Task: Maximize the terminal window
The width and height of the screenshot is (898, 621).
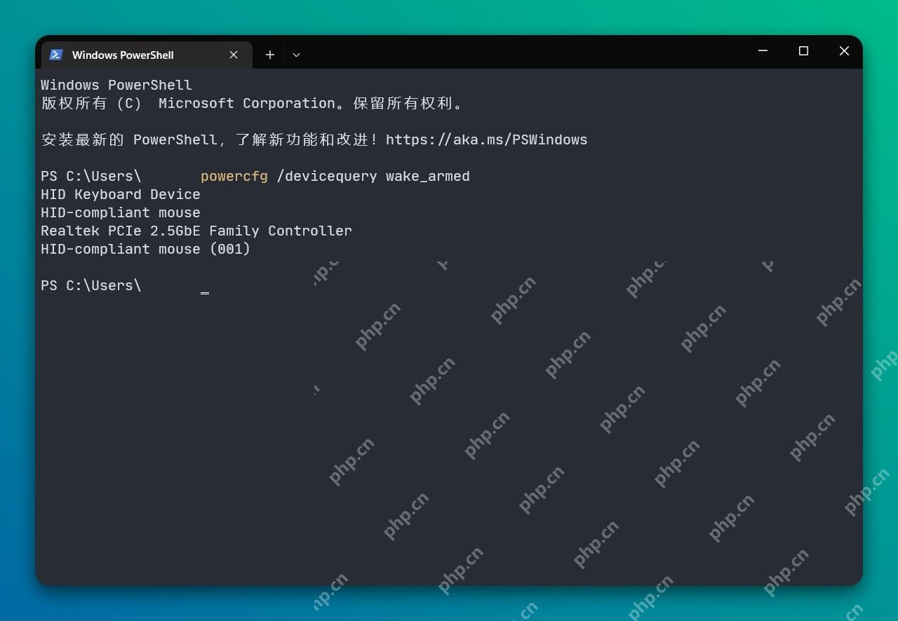Action: (803, 51)
